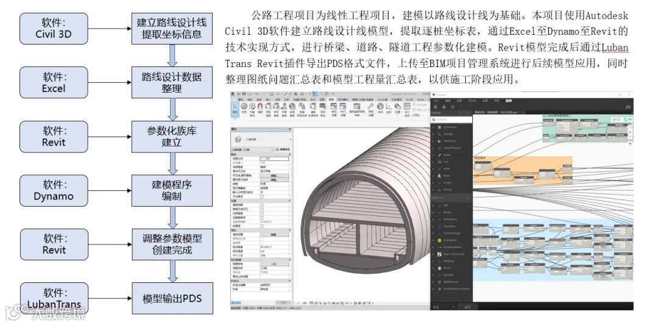Click Rendering Settings Edit button
This screenshot has height=325, width=658.
[275, 234]
